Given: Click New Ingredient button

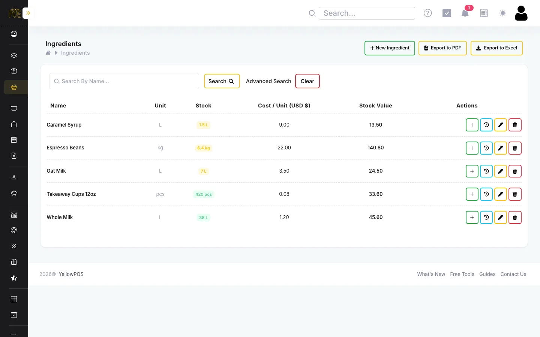Looking at the screenshot, I should (390, 48).
